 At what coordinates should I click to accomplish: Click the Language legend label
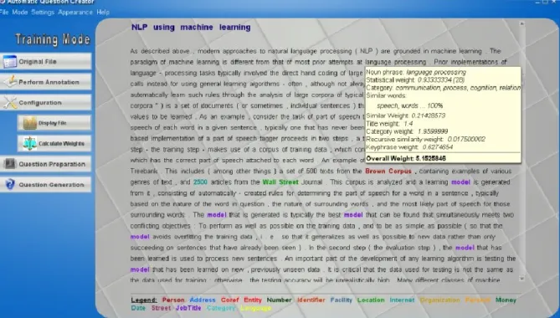click(x=255, y=308)
